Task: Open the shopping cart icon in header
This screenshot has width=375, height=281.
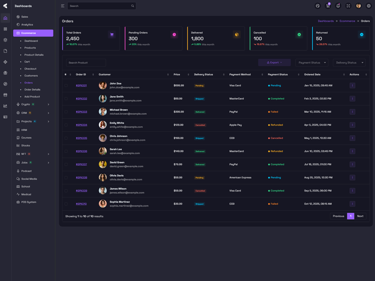Action: pyautogui.click(x=328, y=6)
